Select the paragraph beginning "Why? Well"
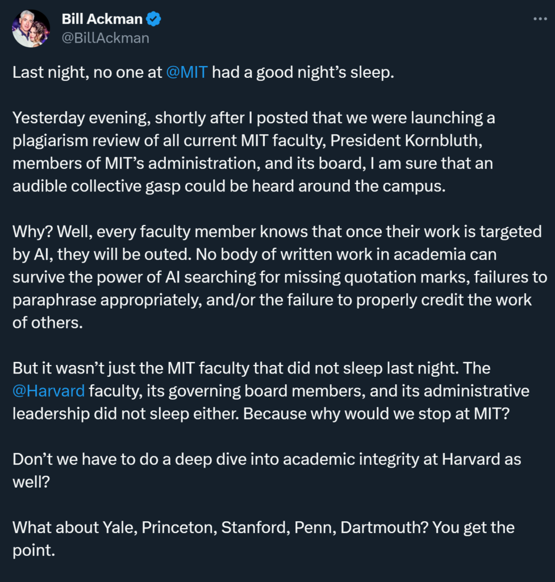 278,277
